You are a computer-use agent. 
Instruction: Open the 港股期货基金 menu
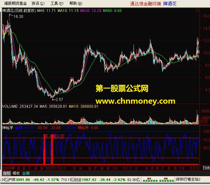coord(15,3)
